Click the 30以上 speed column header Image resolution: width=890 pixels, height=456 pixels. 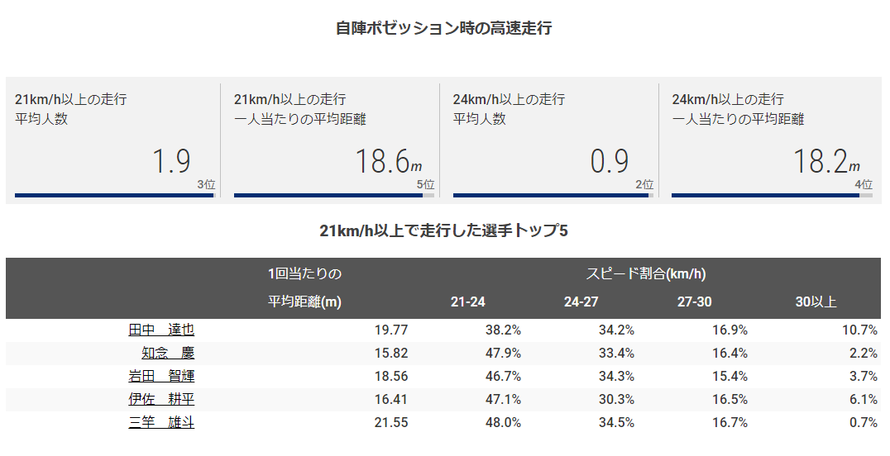[816, 302]
